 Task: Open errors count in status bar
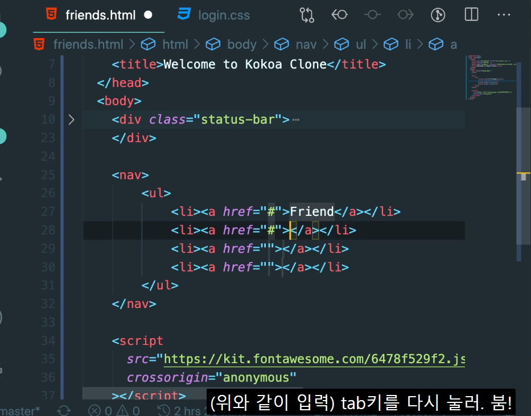pyautogui.click(x=100, y=410)
